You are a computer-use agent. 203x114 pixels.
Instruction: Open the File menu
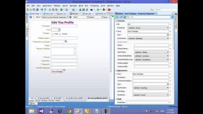[x=28, y=6]
